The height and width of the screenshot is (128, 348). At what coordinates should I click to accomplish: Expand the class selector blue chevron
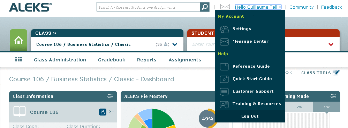(175, 44)
